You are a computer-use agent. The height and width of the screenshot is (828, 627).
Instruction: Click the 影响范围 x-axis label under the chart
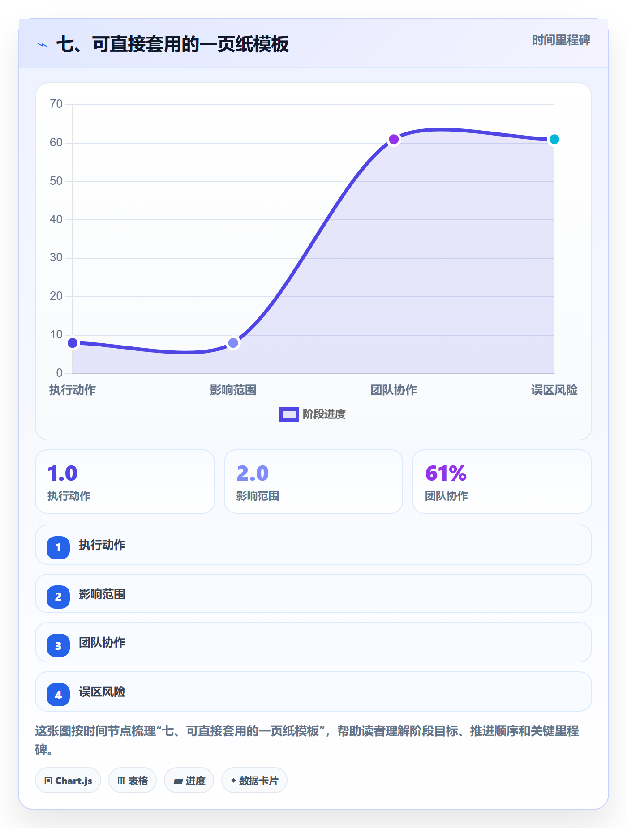point(233,390)
